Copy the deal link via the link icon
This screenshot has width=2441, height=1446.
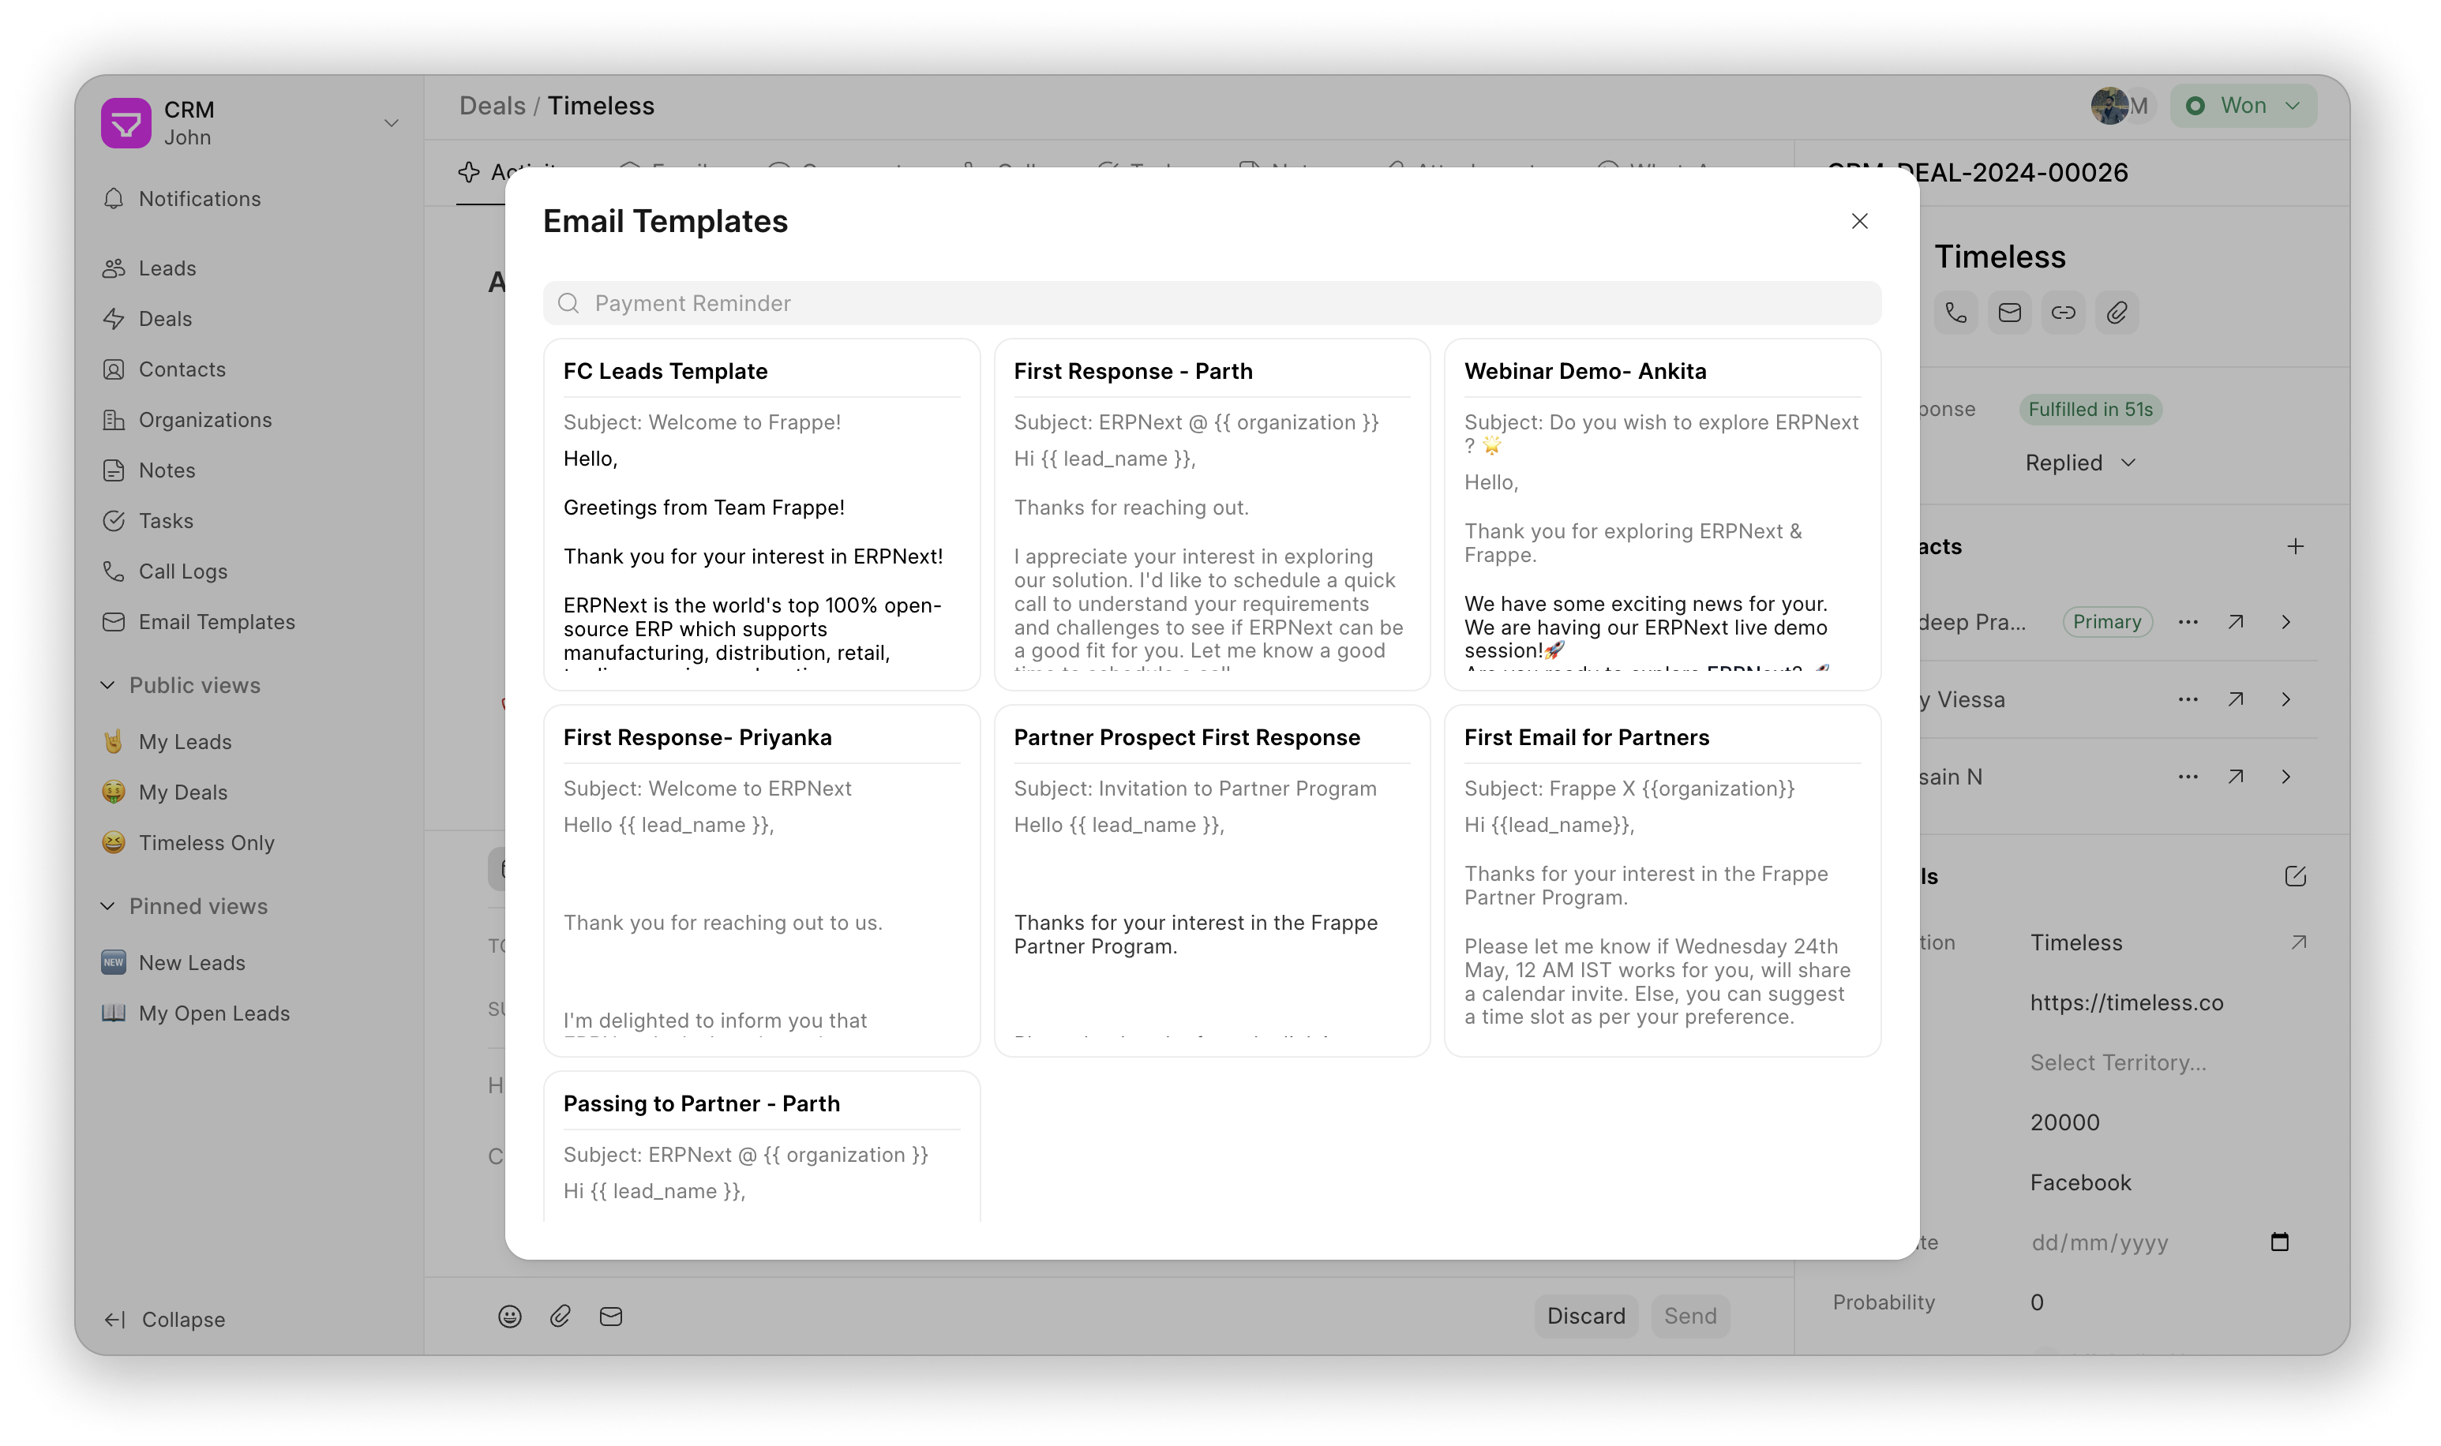point(2063,313)
